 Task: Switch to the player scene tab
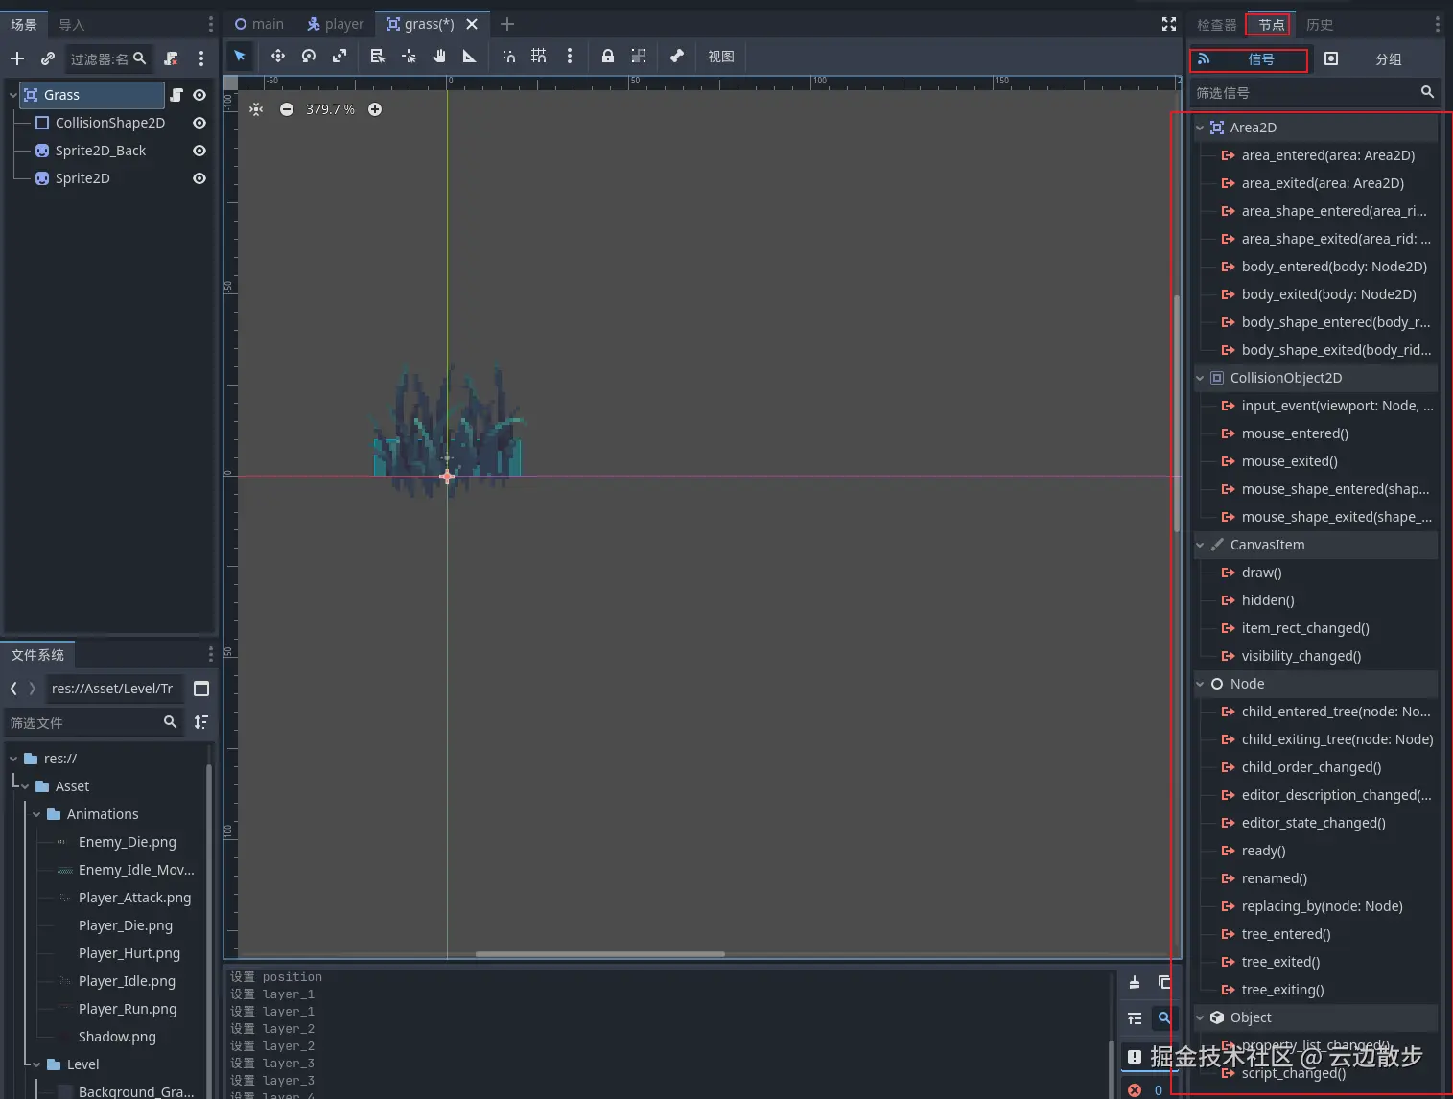[x=335, y=24]
